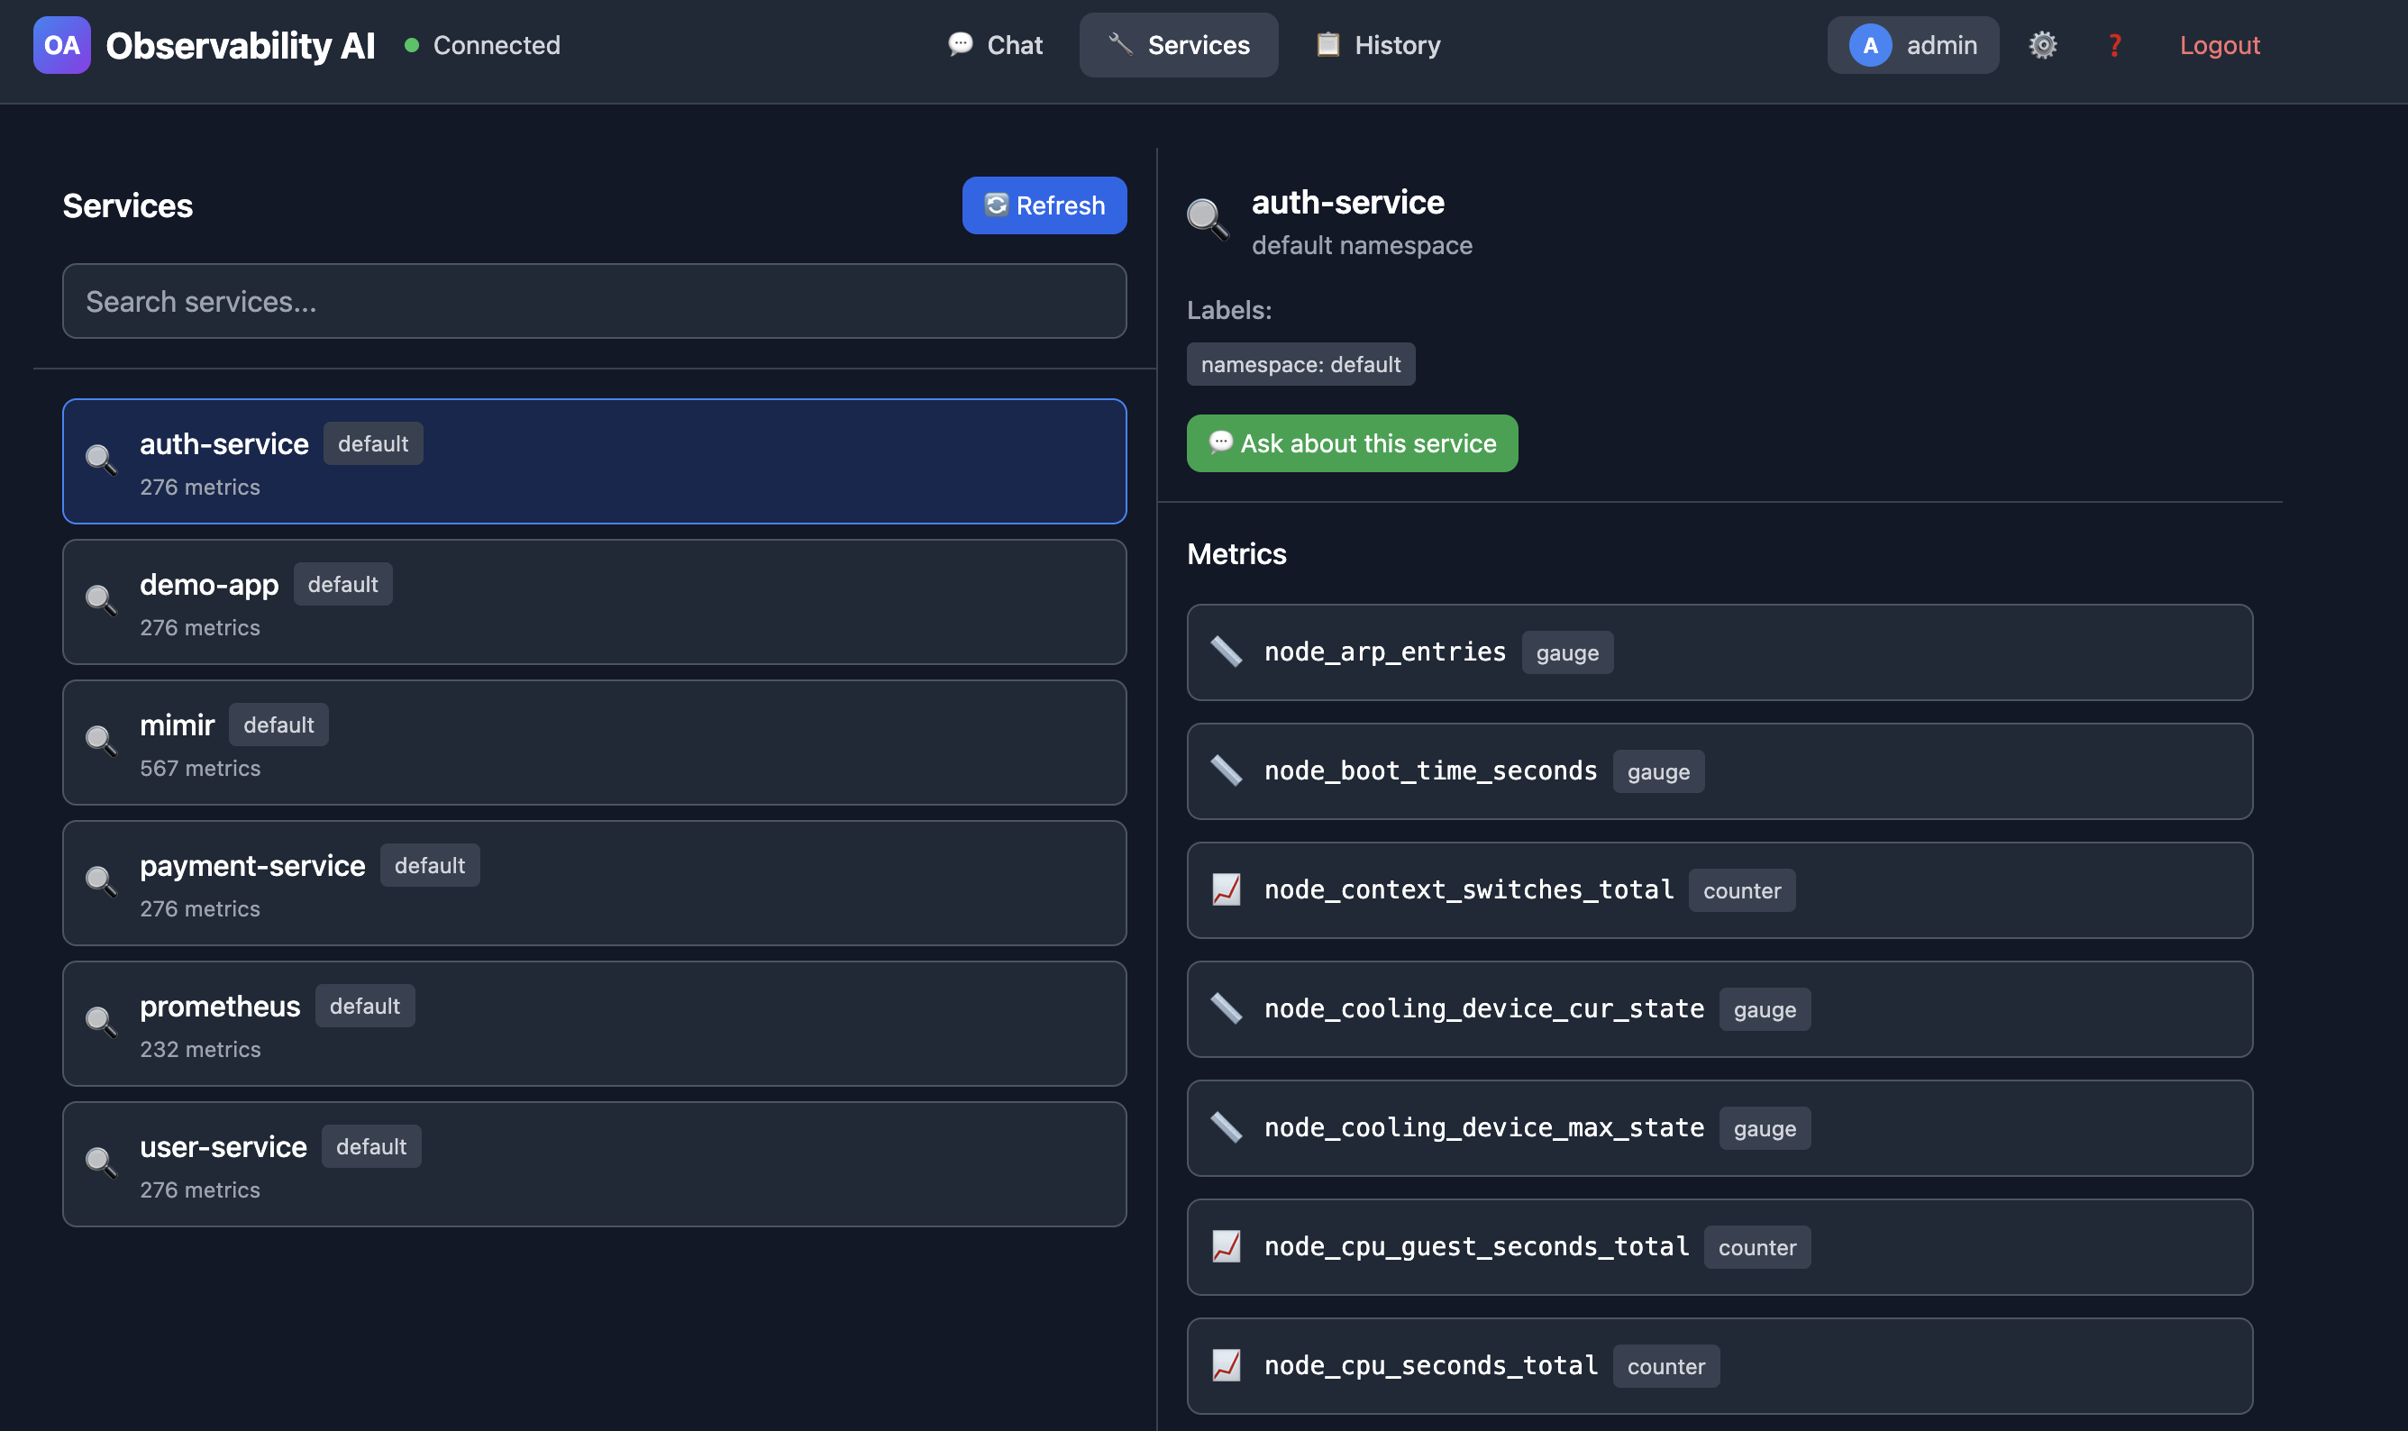Select the Services tab
The height and width of the screenshot is (1431, 2408).
(1179, 45)
